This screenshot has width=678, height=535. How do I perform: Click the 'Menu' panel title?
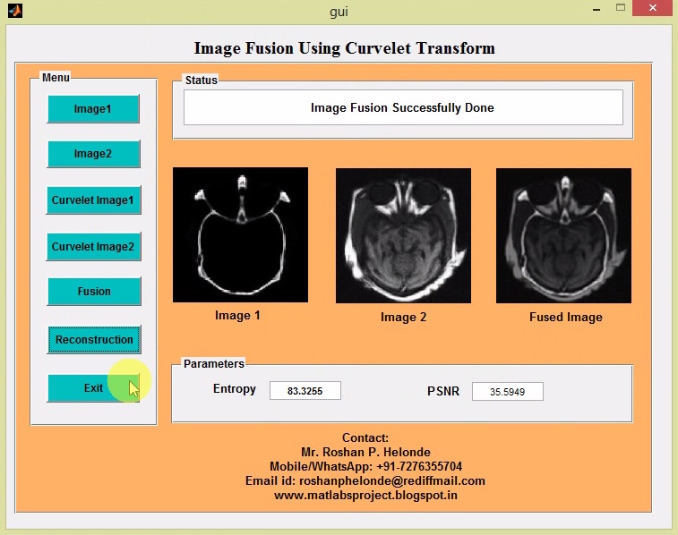coord(56,78)
